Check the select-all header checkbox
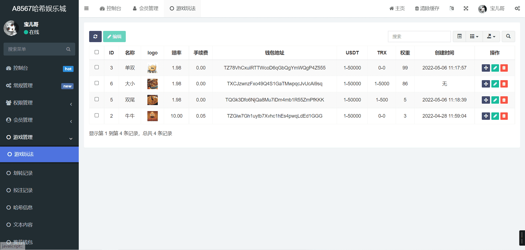The height and width of the screenshot is (250, 525). (97, 52)
